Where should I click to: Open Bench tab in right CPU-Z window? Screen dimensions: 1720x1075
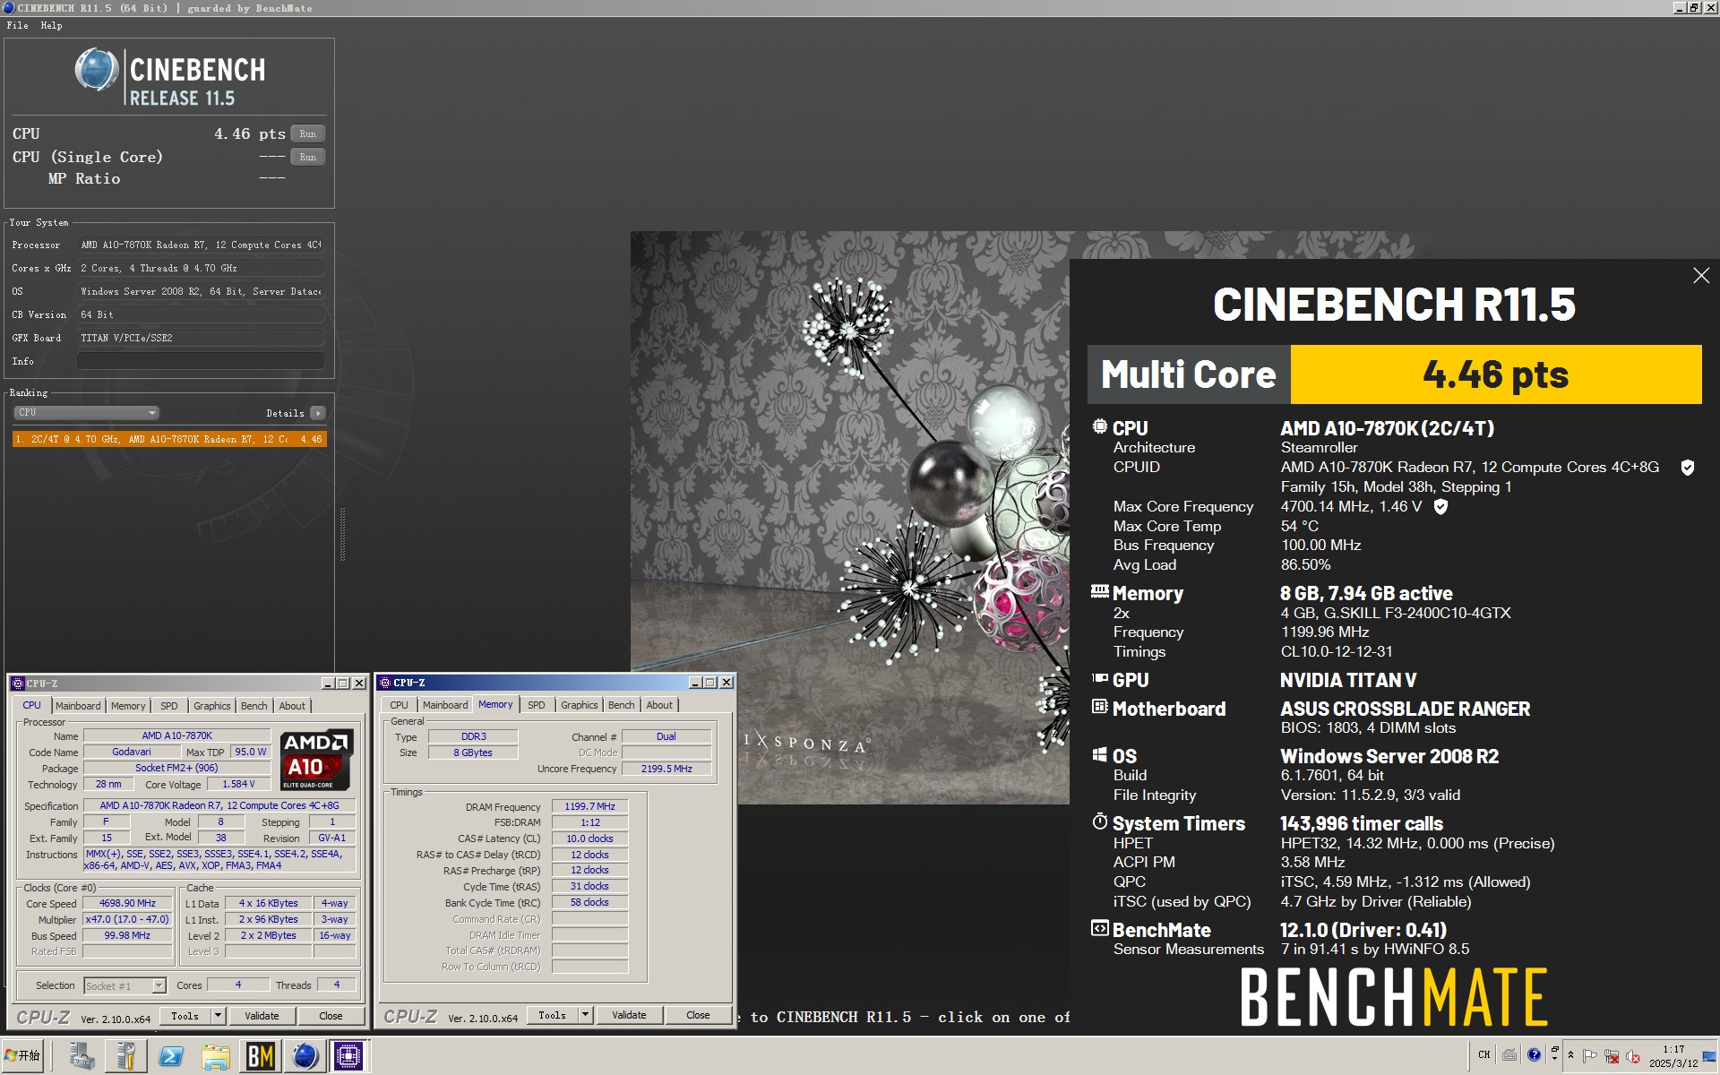pos(622,705)
